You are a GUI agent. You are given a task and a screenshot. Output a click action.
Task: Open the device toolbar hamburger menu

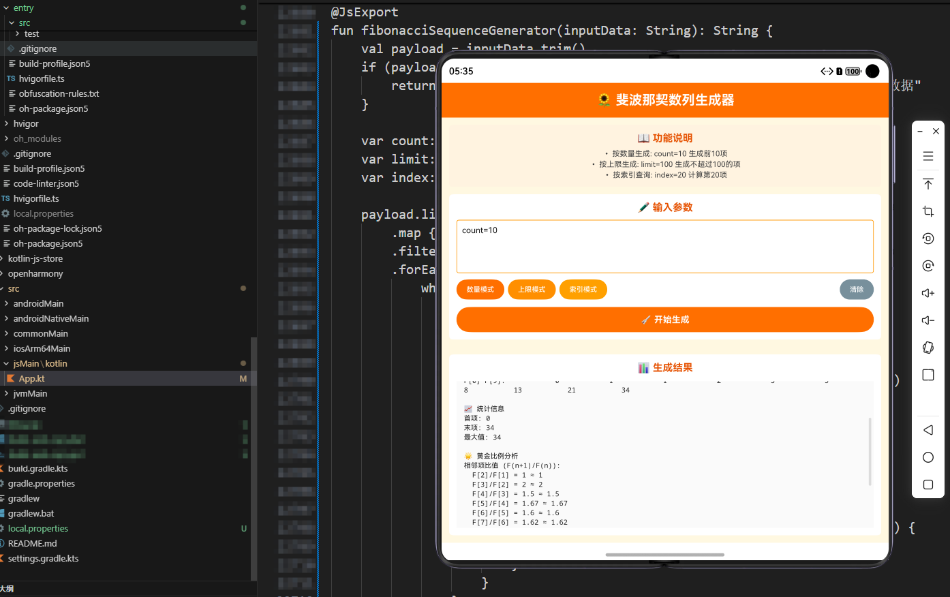(x=928, y=156)
